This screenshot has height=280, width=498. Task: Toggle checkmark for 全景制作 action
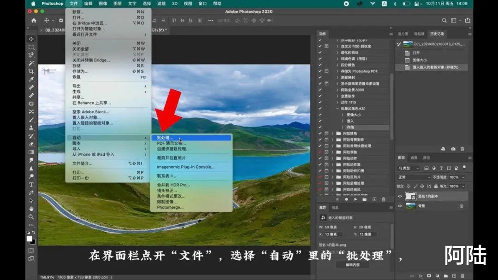tap(320, 96)
